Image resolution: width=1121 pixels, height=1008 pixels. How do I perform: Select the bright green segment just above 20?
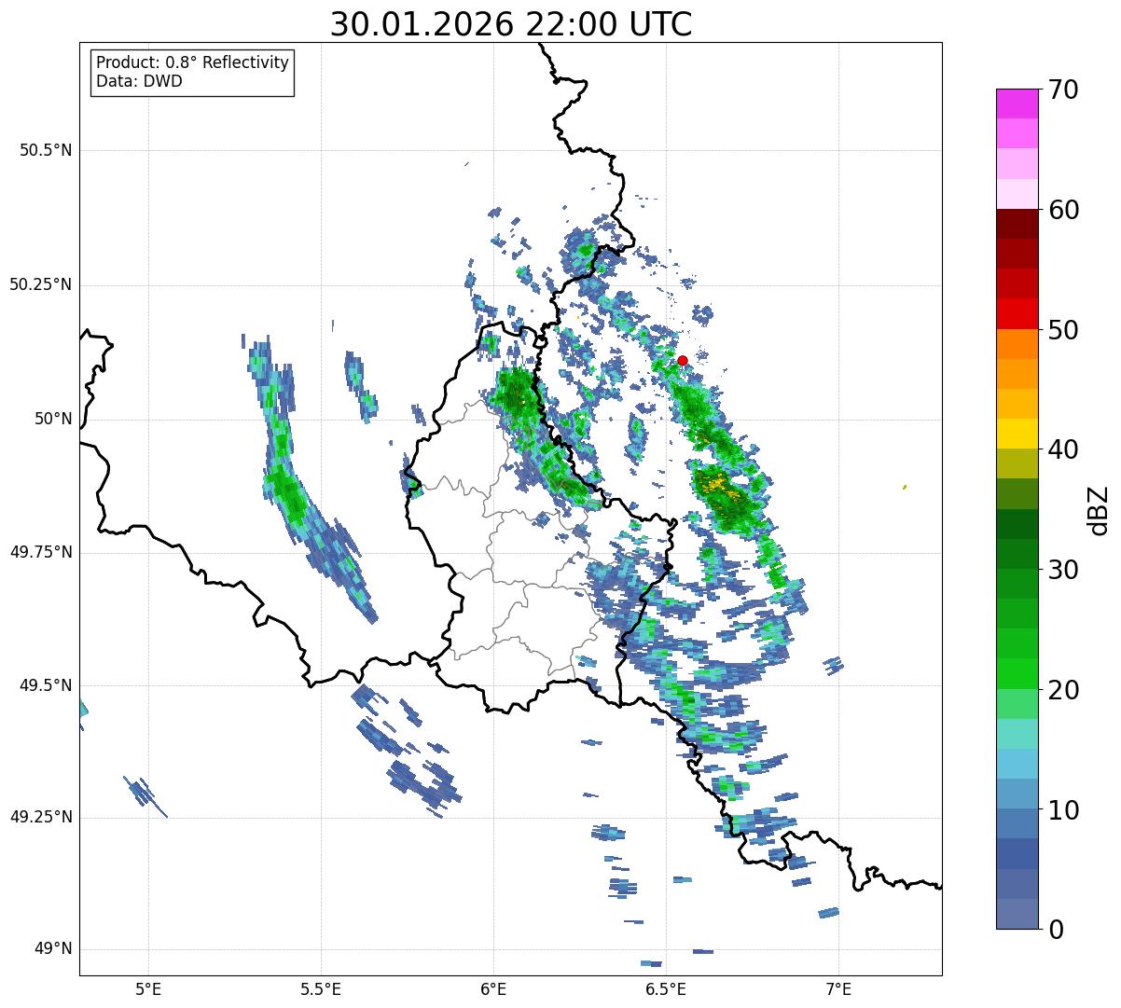pos(1017,674)
